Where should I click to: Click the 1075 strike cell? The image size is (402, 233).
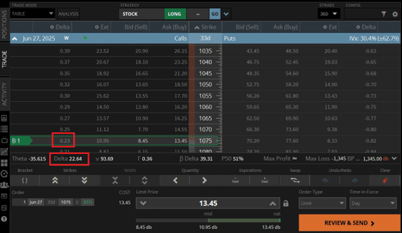click(206, 141)
